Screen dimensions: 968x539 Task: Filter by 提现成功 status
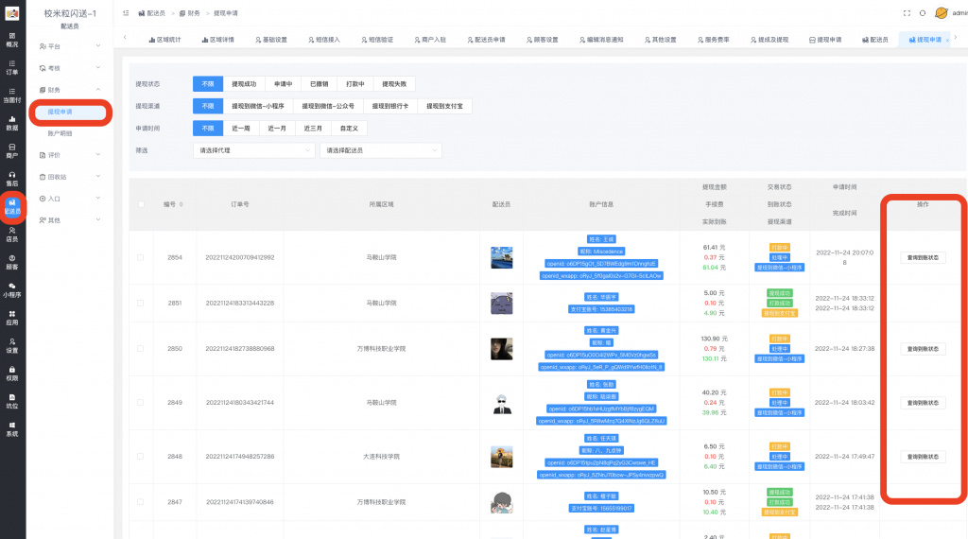click(x=244, y=83)
